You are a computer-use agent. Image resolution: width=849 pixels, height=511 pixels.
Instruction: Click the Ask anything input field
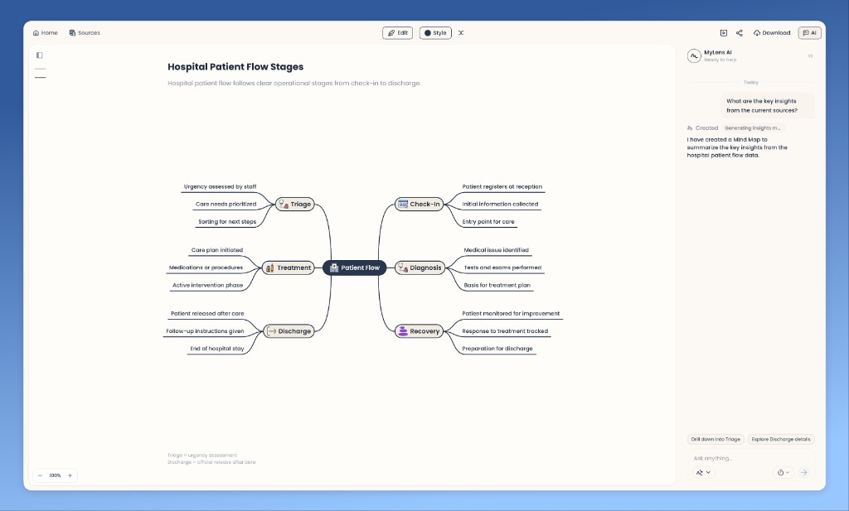click(x=730, y=457)
